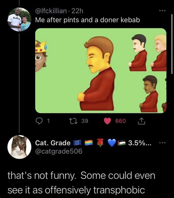Click the rose emoji in display name

100,143
